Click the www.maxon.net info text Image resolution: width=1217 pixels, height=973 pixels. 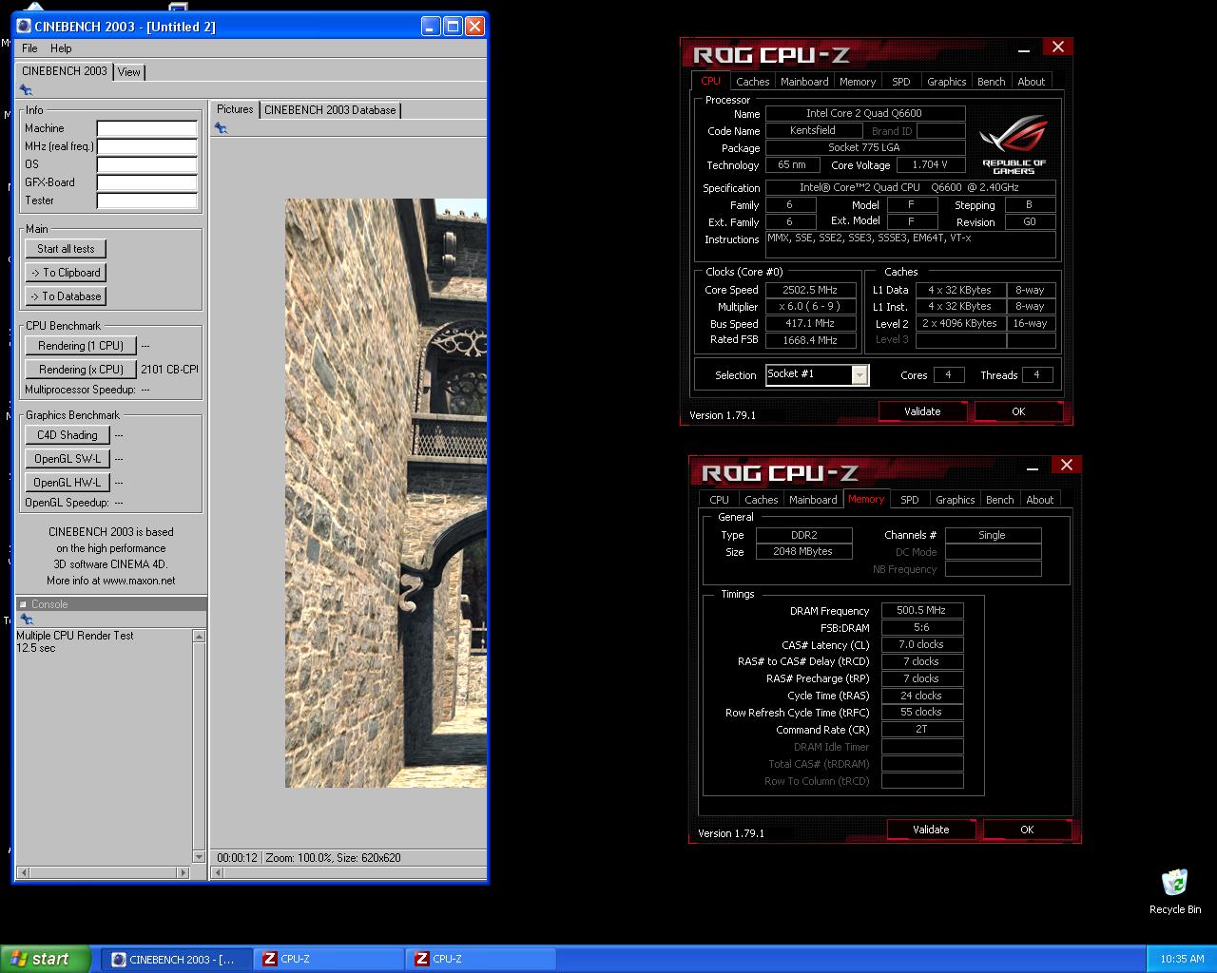pos(139,581)
